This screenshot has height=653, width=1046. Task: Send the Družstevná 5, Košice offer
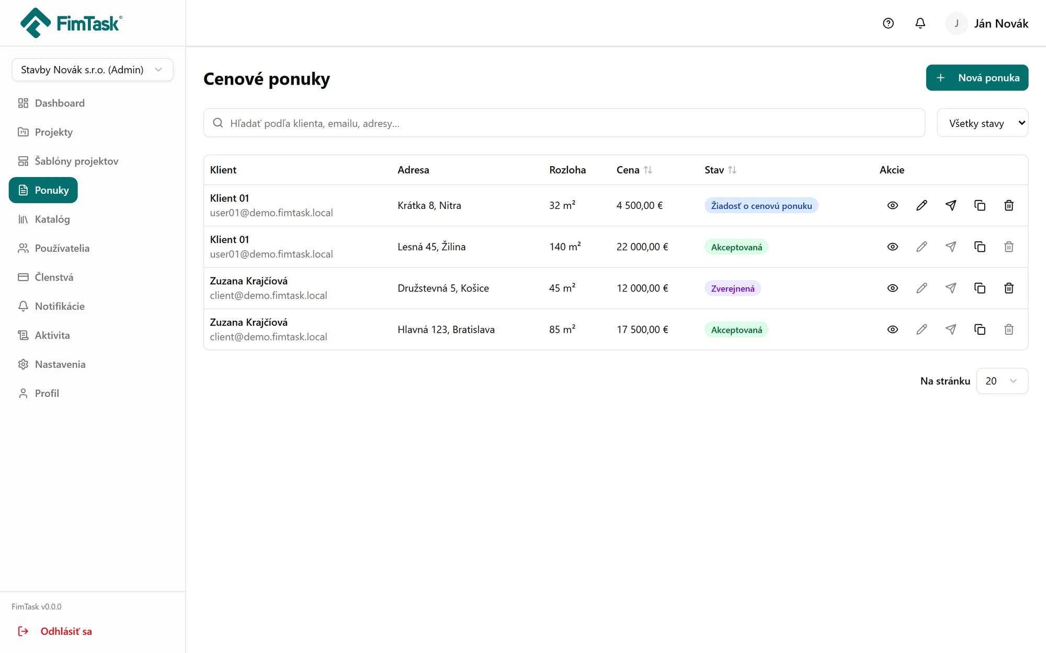click(951, 288)
